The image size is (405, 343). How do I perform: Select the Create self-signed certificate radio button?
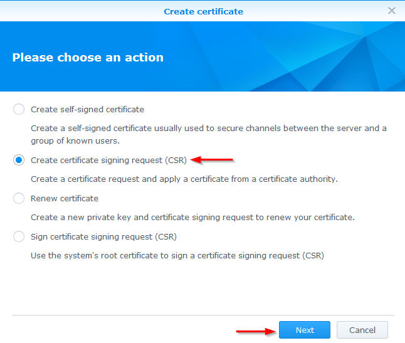[19, 109]
